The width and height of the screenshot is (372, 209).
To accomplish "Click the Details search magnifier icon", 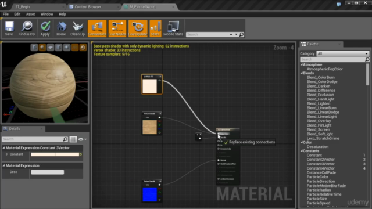I will 65,139.
